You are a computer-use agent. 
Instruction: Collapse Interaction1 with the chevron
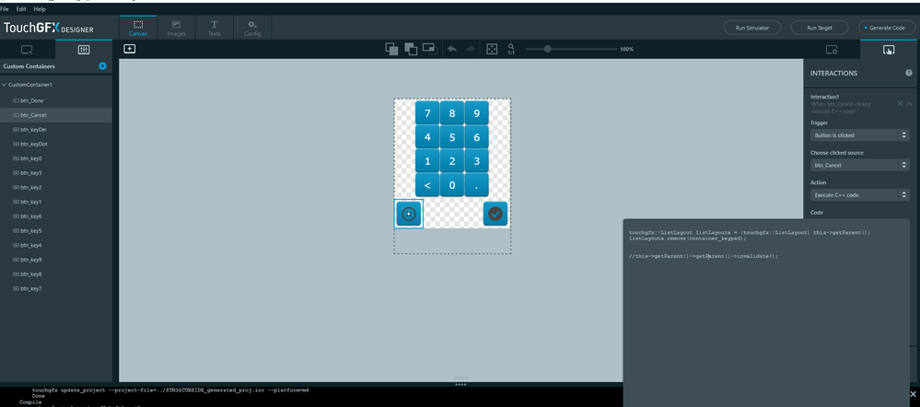909,104
